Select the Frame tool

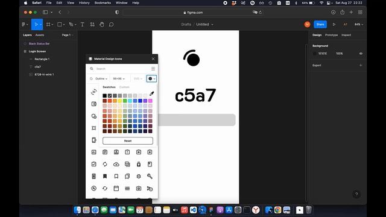coord(48,24)
